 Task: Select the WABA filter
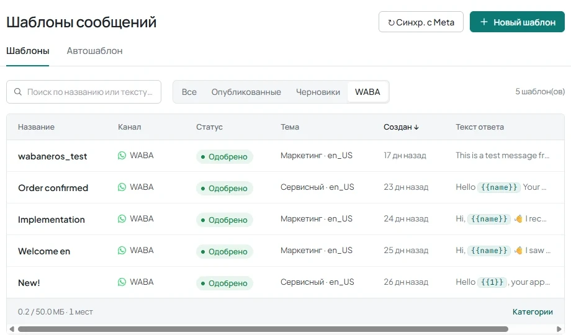[368, 92]
